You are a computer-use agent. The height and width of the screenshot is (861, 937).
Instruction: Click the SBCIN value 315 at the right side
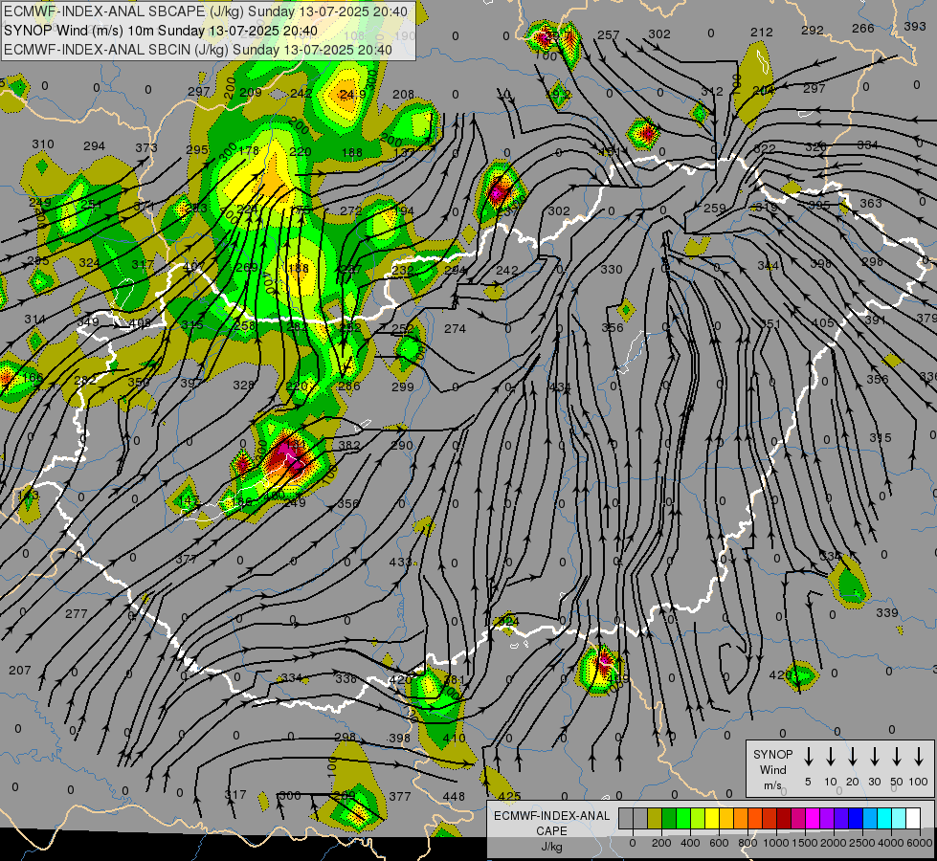click(x=881, y=438)
